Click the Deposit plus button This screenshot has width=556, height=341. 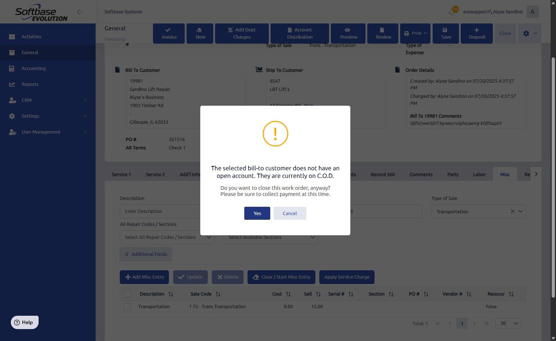[x=477, y=34]
